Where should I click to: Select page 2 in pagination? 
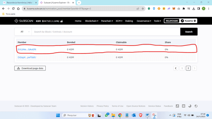(188, 68)
